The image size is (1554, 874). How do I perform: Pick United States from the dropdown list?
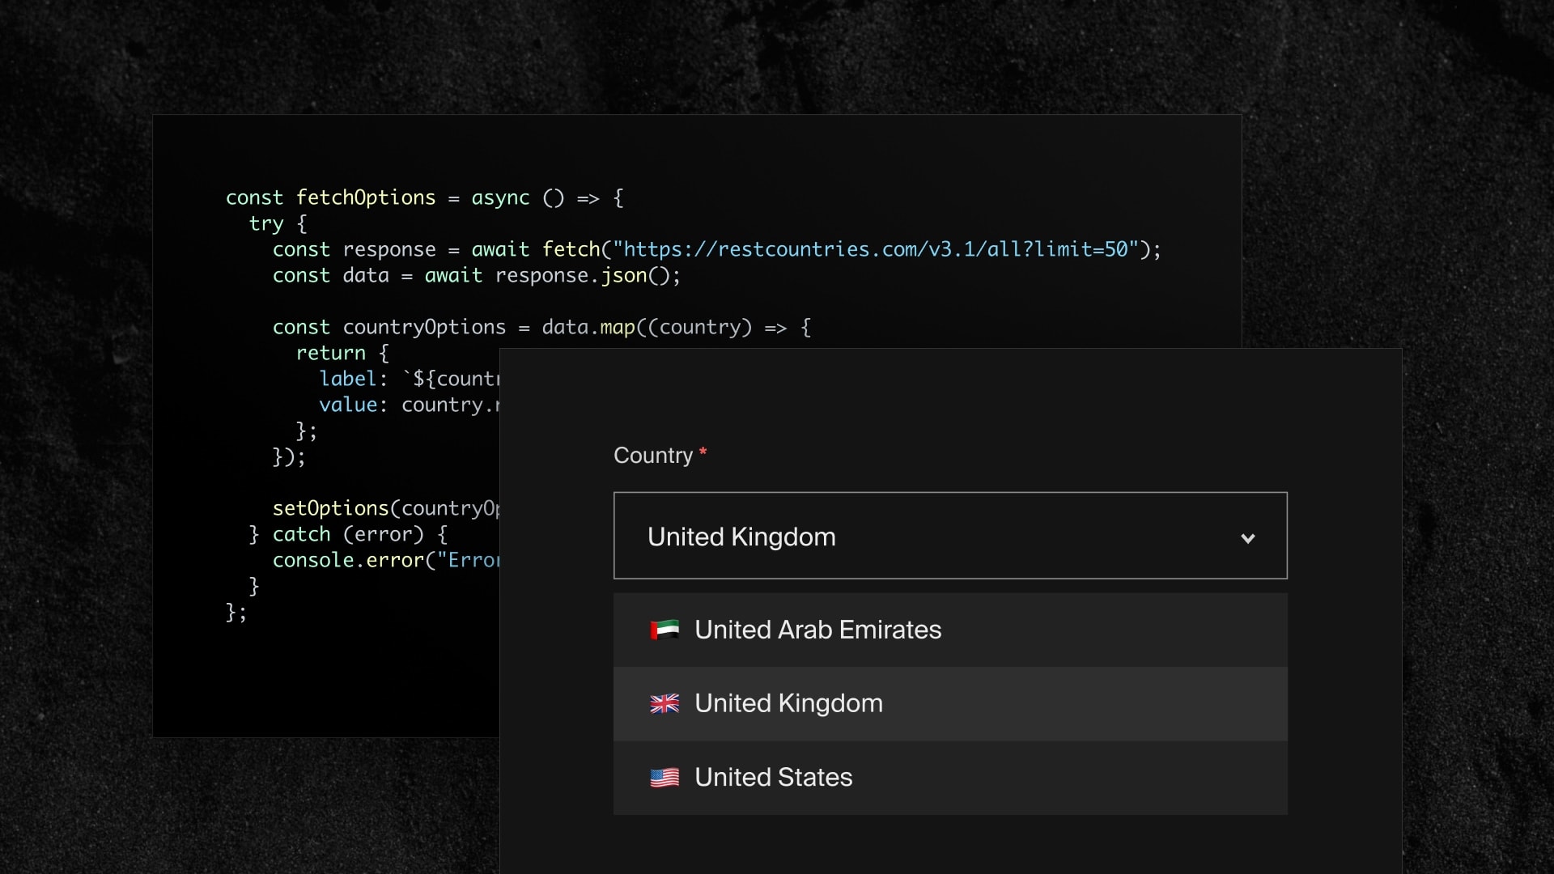(x=950, y=778)
